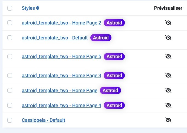Click Astroid badge beside Home Page 2
The width and height of the screenshot is (187, 133).
114,23
